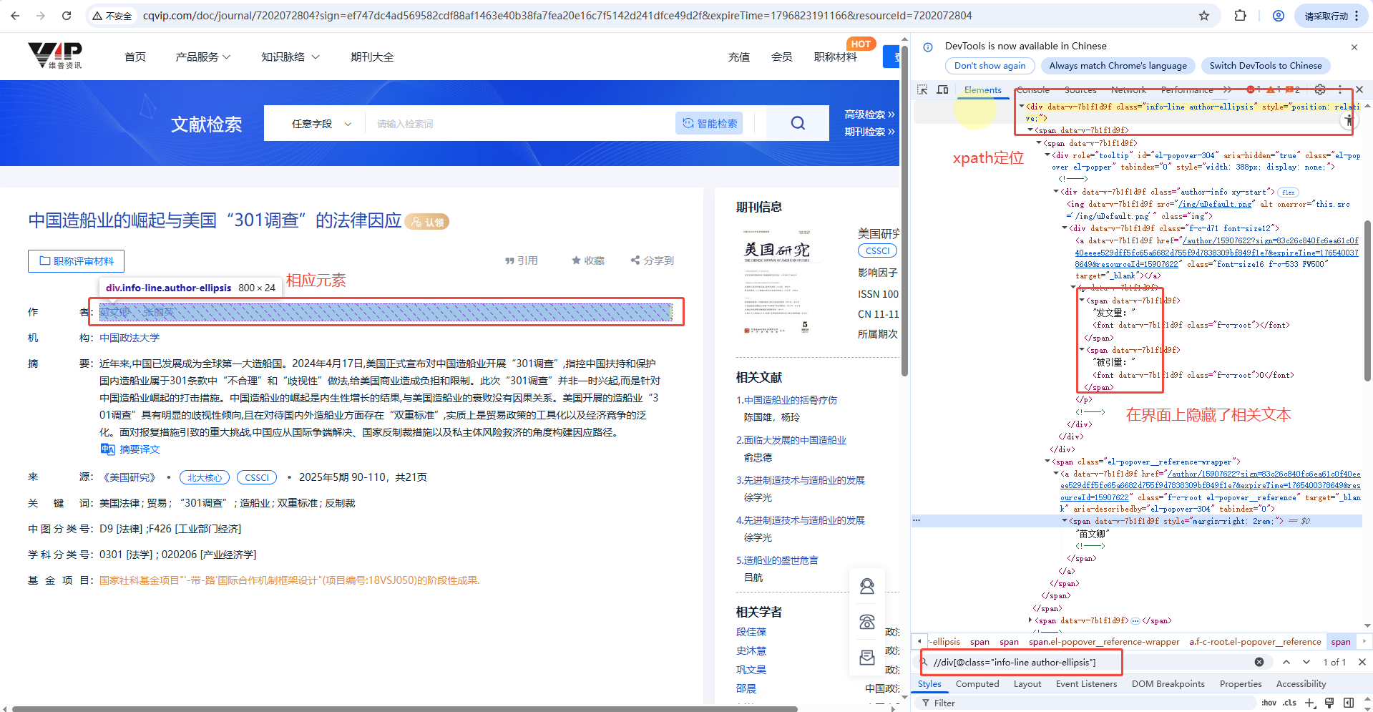Open the browser extensions menu
Image resolution: width=1373 pixels, height=712 pixels.
pos(1240,16)
